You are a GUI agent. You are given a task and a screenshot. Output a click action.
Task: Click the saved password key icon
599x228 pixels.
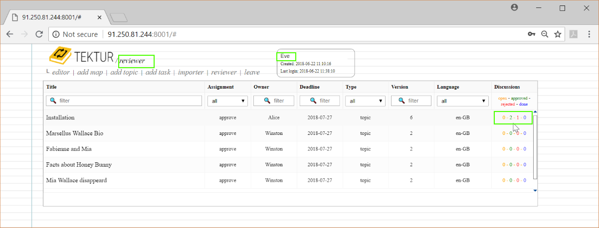point(532,34)
